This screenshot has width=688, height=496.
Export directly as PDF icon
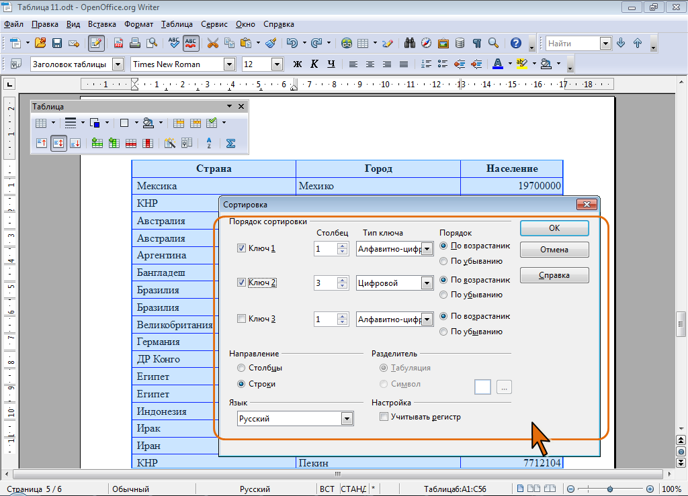tap(118, 43)
